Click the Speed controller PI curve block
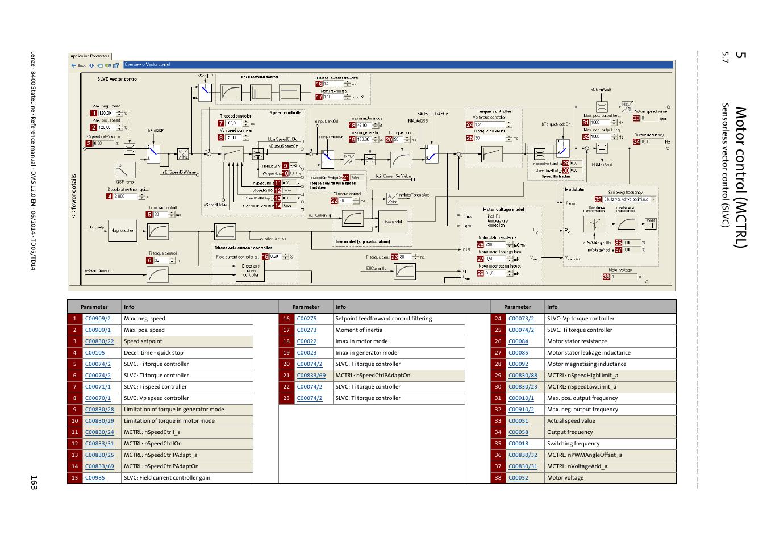This screenshot has height=542, width=767. [233, 153]
